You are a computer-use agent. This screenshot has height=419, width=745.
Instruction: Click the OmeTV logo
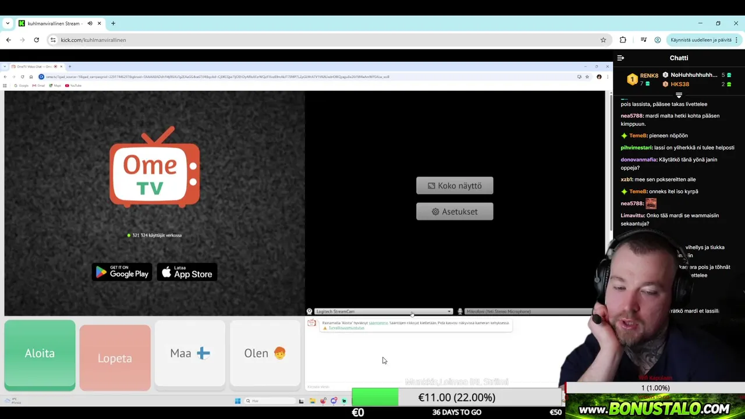(155, 168)
